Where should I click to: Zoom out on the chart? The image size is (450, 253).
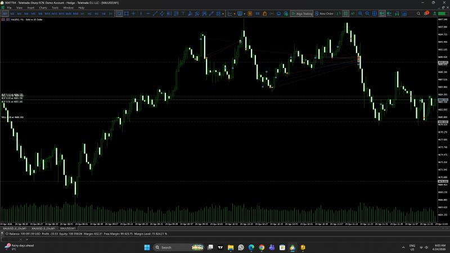[367, 13]
